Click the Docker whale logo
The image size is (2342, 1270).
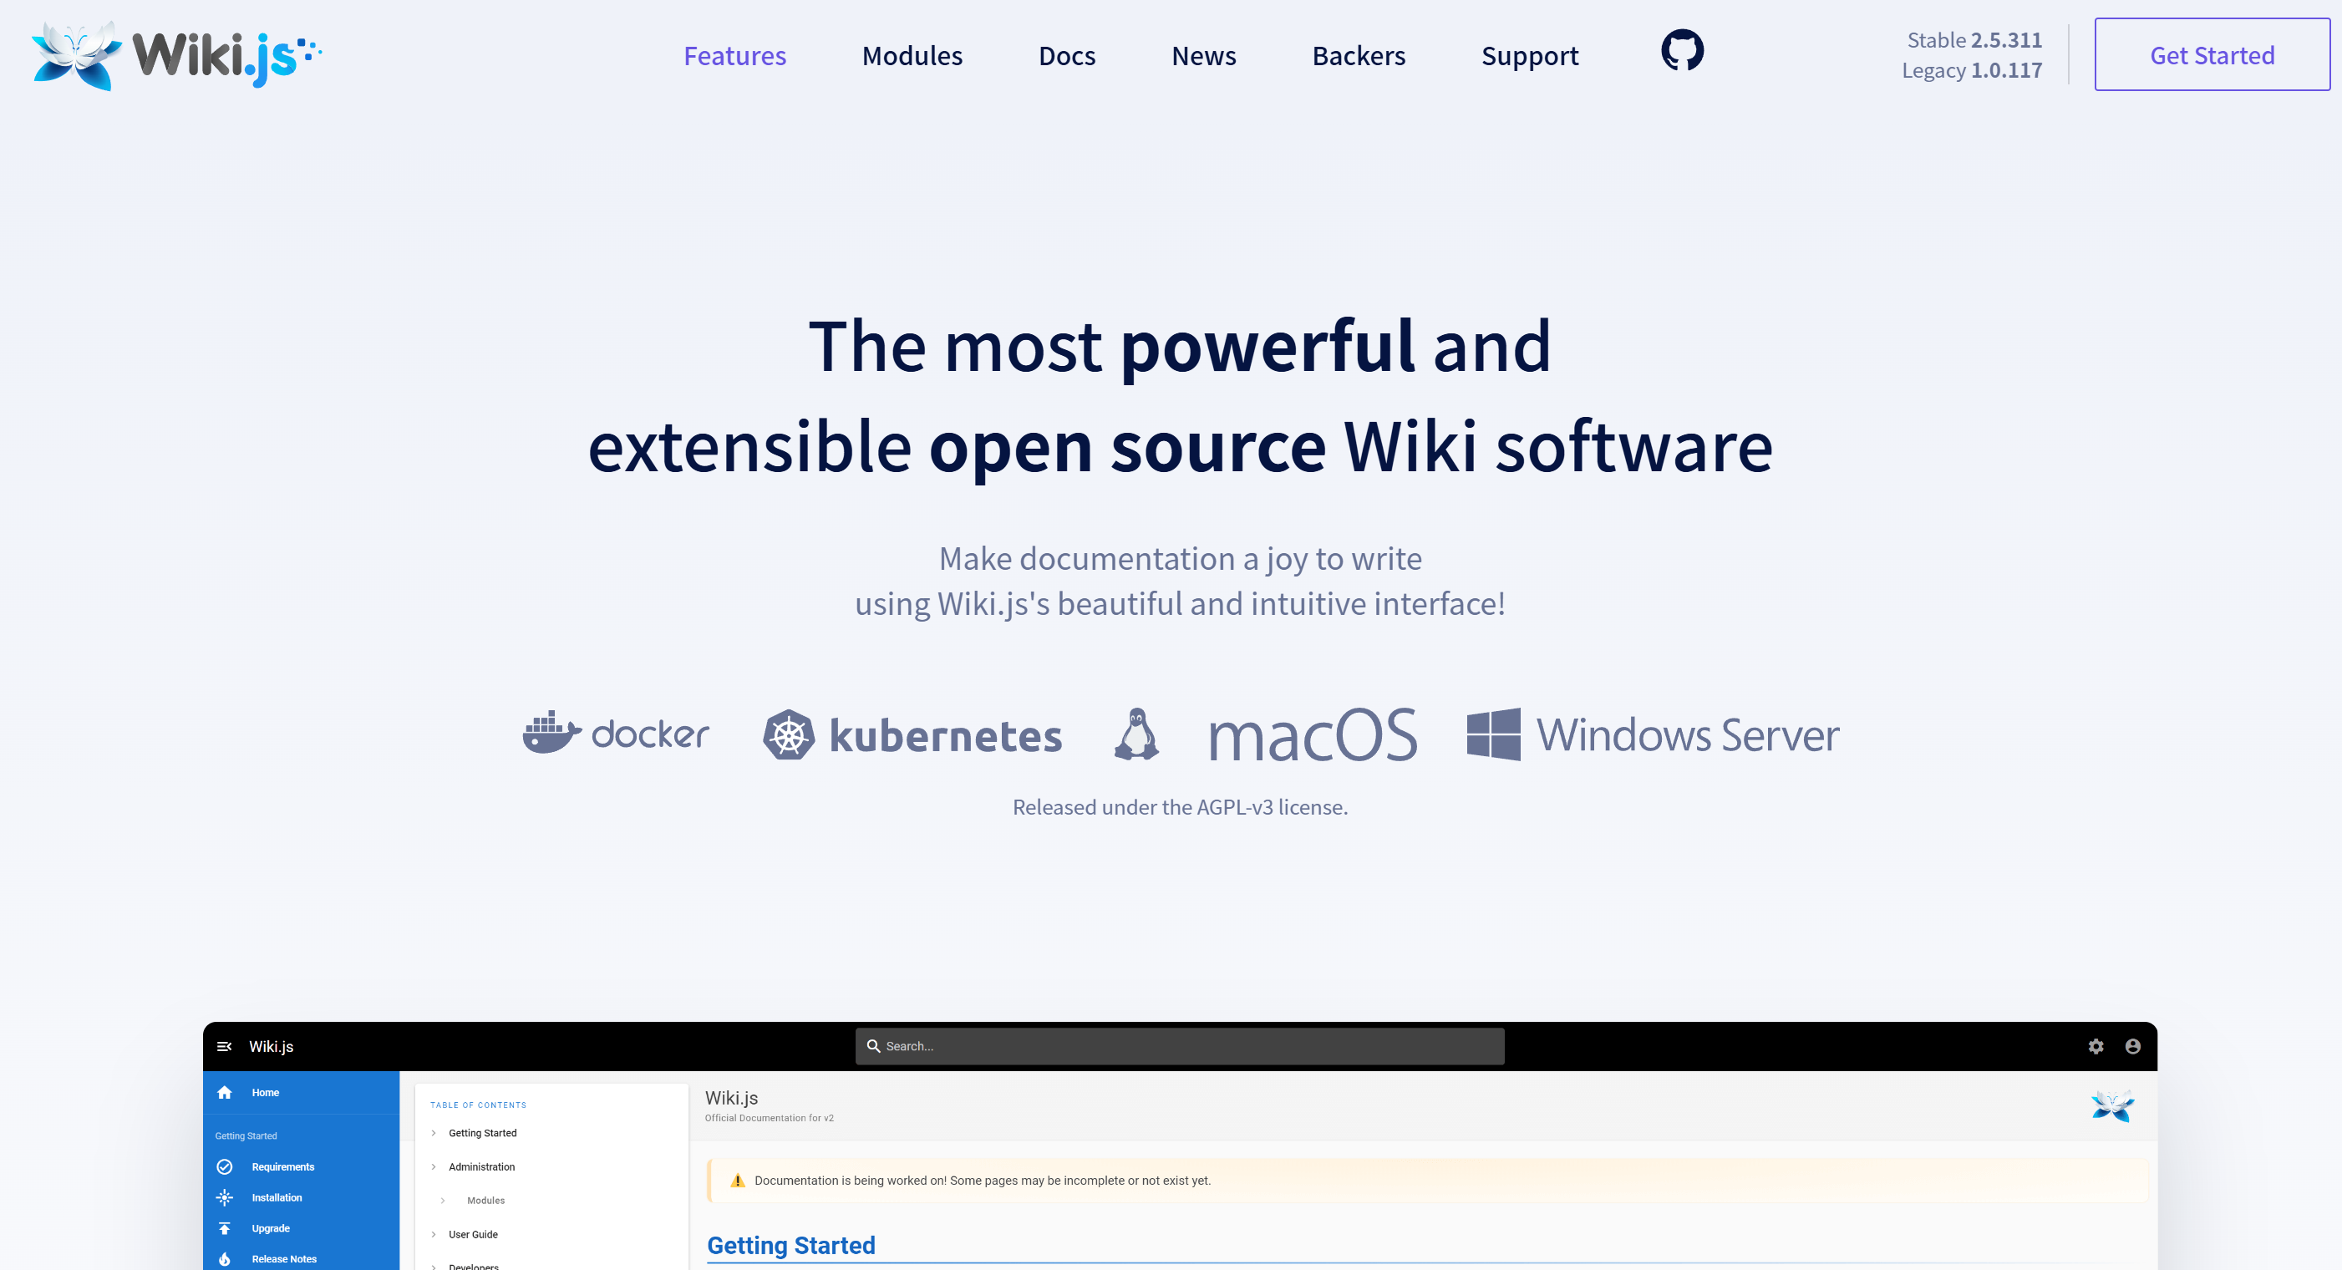(551, 733)
